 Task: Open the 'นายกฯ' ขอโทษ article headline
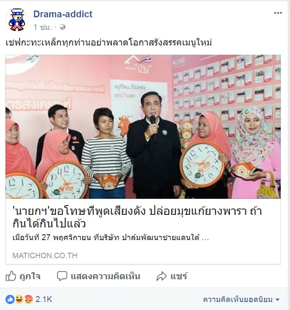[137, 217]
